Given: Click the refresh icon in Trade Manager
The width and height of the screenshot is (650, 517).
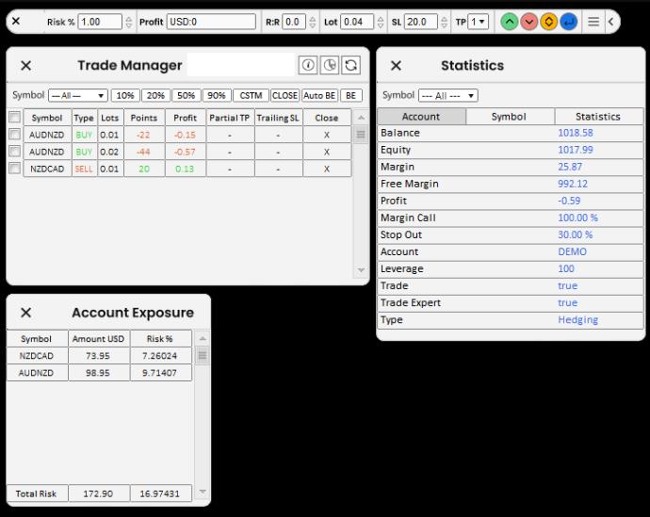Looking at the screenshot, I should tap(351, 65).
